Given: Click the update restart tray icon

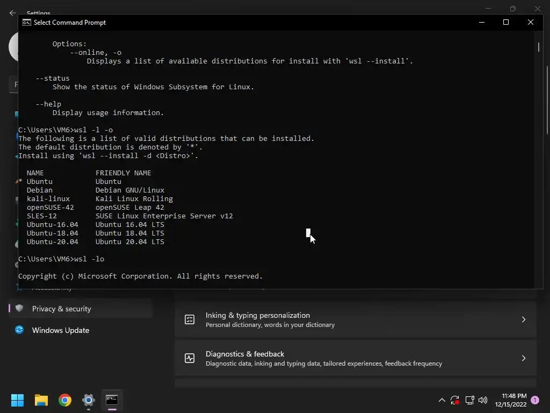Looking at the screenshot, I should 455,400.
